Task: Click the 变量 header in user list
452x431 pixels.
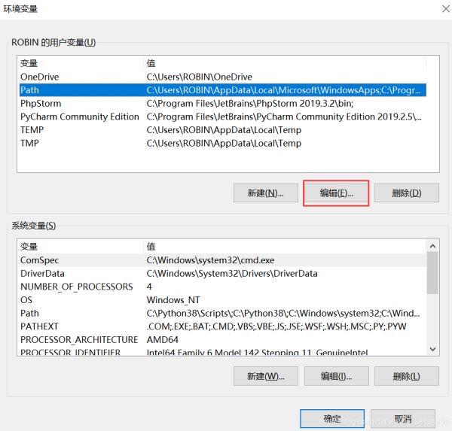Action: pos(29,63)
